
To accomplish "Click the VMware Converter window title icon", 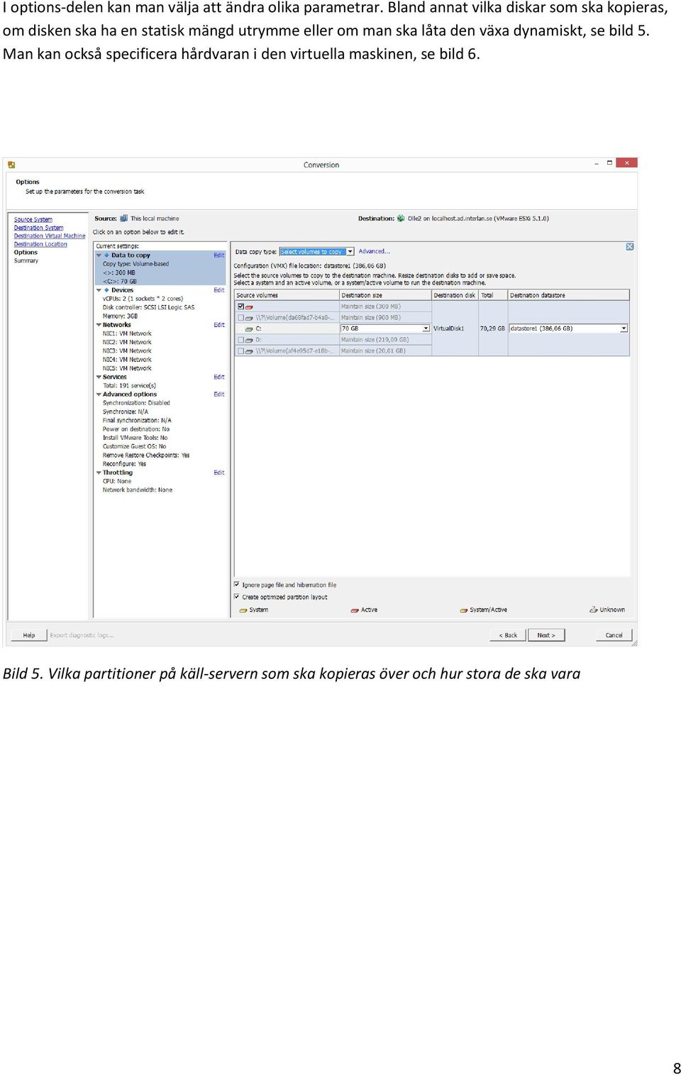I will click(x=11, y=165).
